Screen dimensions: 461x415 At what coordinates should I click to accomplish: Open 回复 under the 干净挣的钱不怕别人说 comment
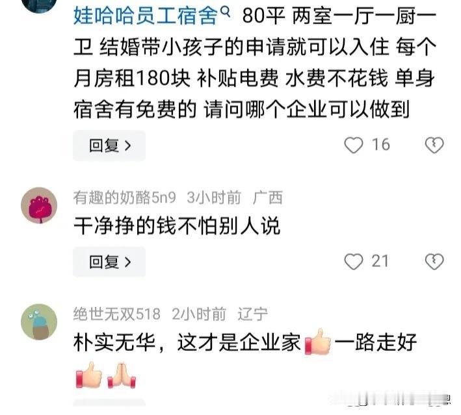[109, 262]
